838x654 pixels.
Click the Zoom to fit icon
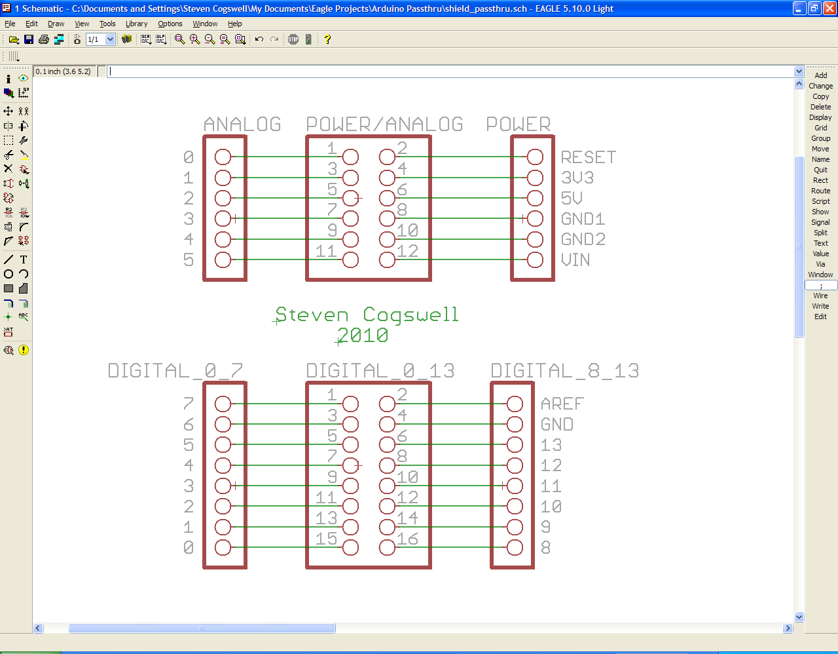(x=179, y=39)
